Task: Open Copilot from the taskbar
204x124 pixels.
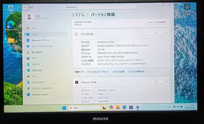Action: tap(111, 107)
